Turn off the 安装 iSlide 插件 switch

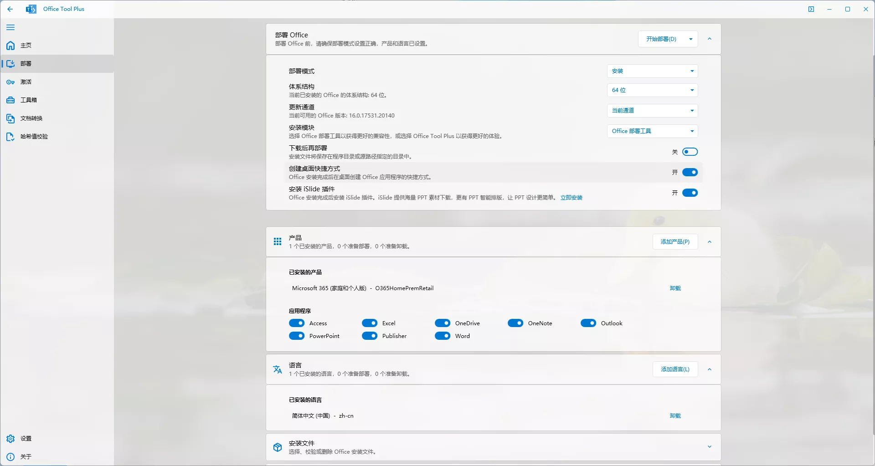pos(690,193)
